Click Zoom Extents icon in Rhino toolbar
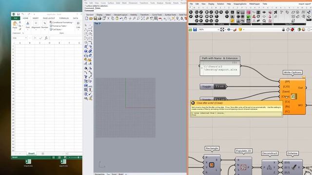 tap(143, 18)
